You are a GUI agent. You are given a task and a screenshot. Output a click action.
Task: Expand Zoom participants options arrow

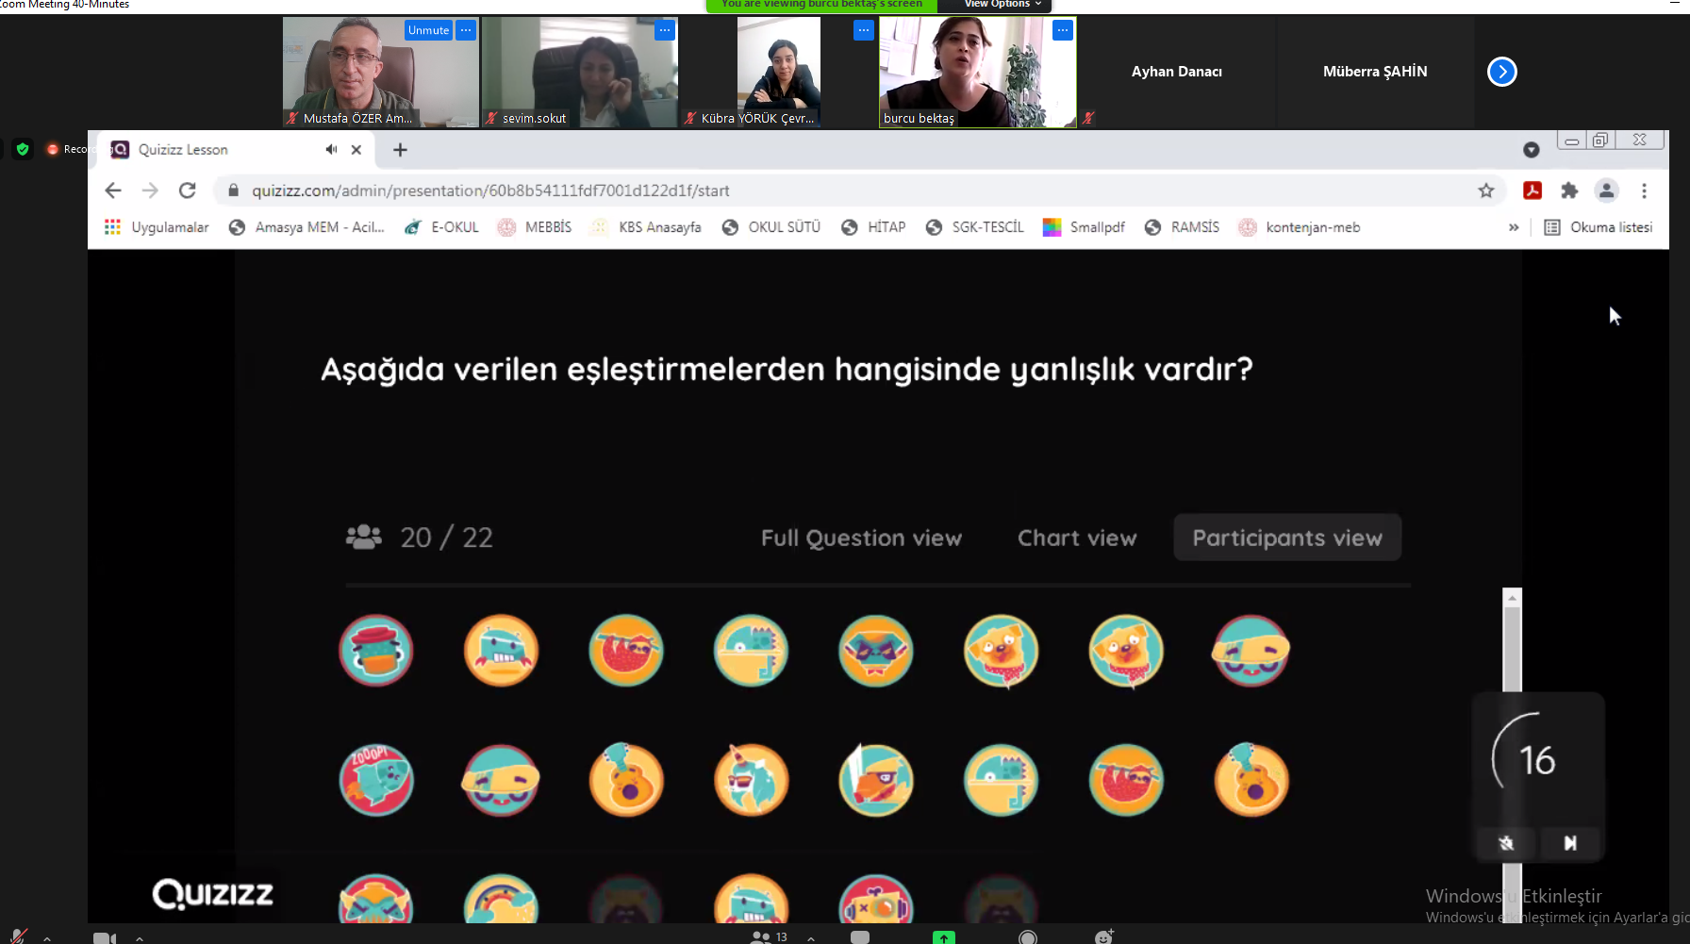click(x=812, y=938)
